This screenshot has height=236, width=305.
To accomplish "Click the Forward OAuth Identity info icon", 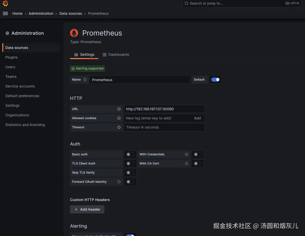I will 119,182.
